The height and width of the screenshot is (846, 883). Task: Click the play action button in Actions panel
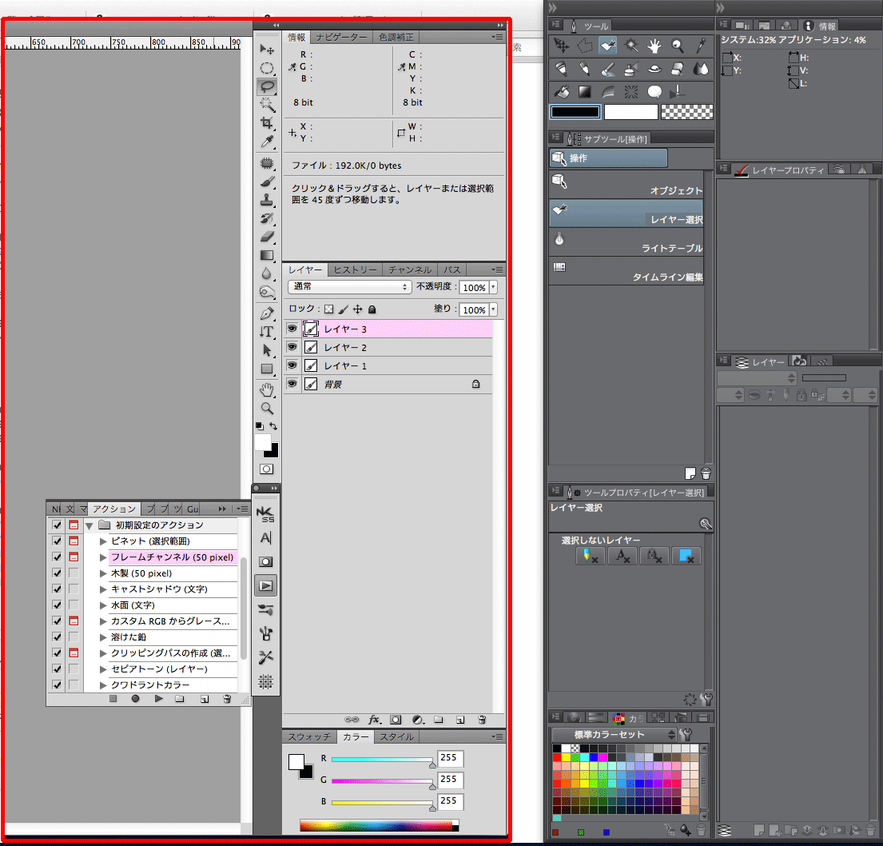159,699
